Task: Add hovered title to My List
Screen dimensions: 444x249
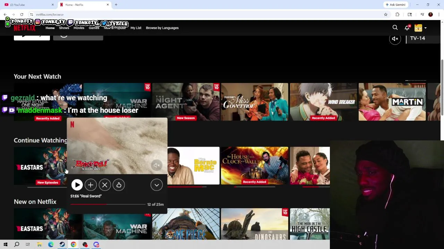Action: (x=91, y=185)
